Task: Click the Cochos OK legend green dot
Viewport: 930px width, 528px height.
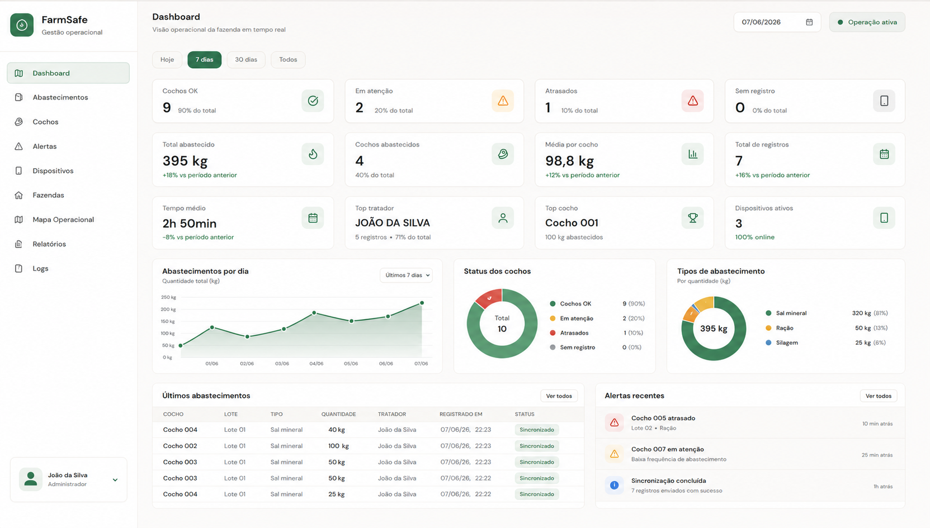Action: [x=553, y=304]
